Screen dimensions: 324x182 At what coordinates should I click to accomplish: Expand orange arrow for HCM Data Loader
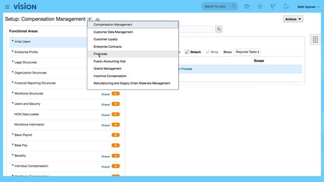point(116,114)
